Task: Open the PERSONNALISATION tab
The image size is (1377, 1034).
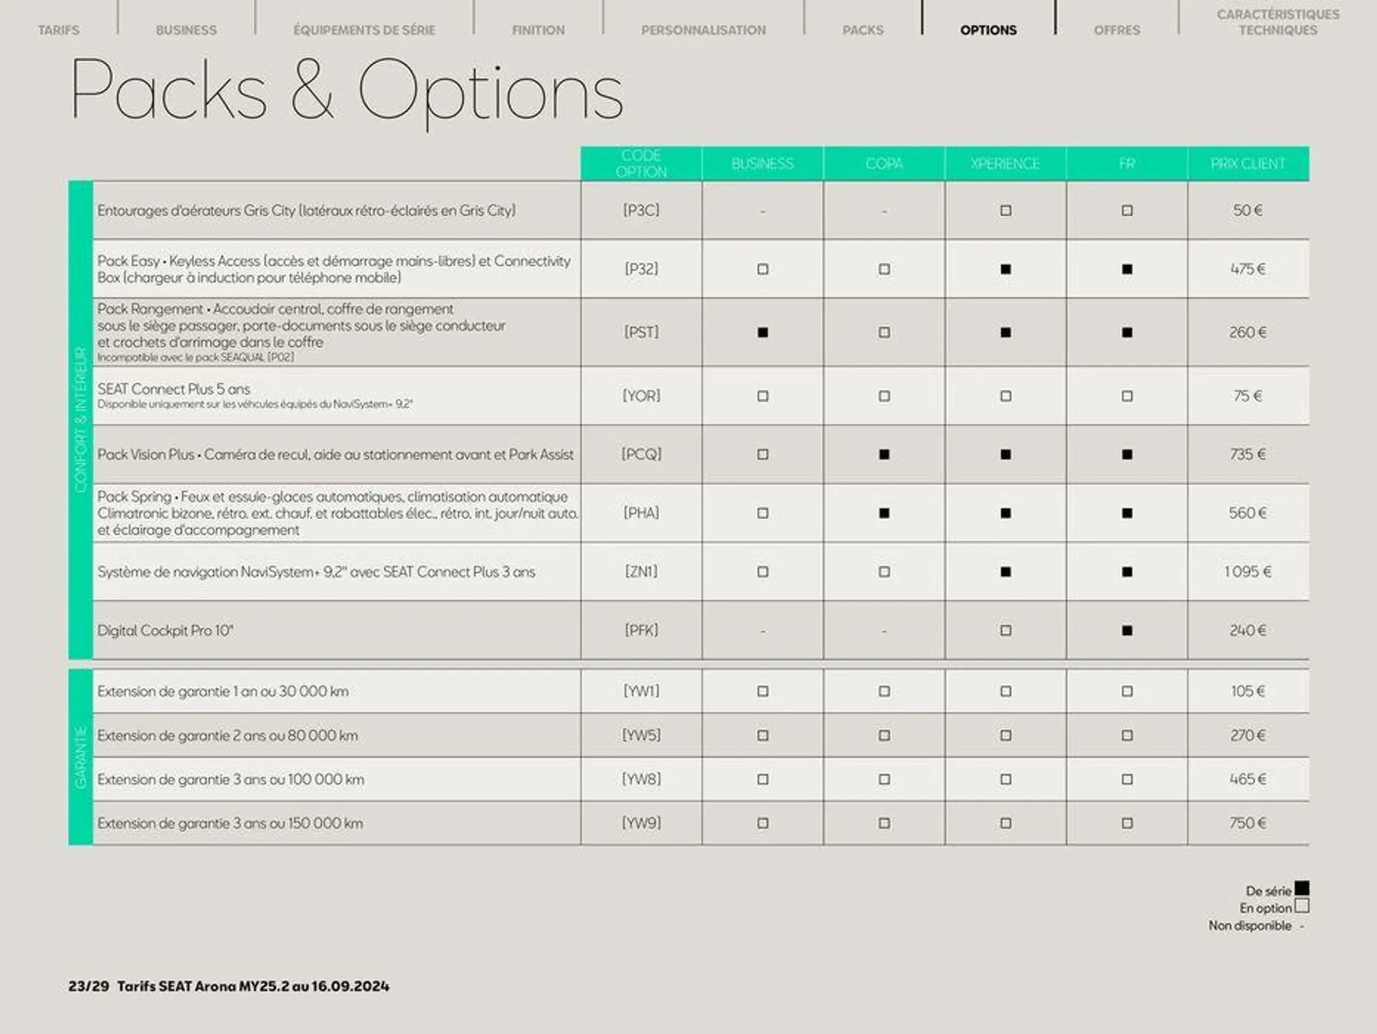Action: pos(704,30)
